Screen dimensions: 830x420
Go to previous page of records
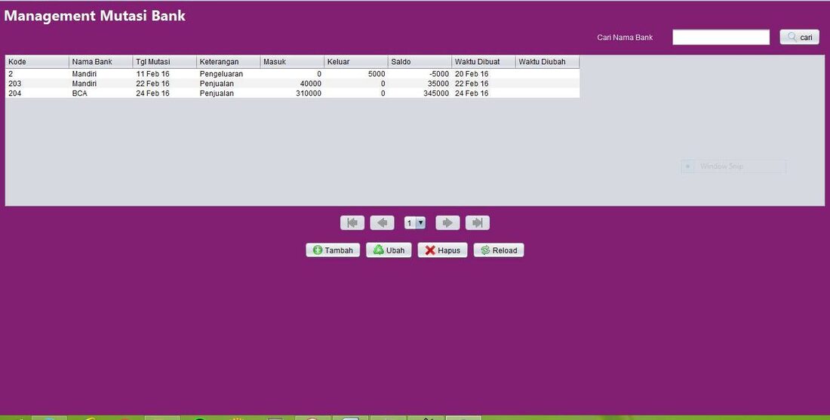pos(383,222)
